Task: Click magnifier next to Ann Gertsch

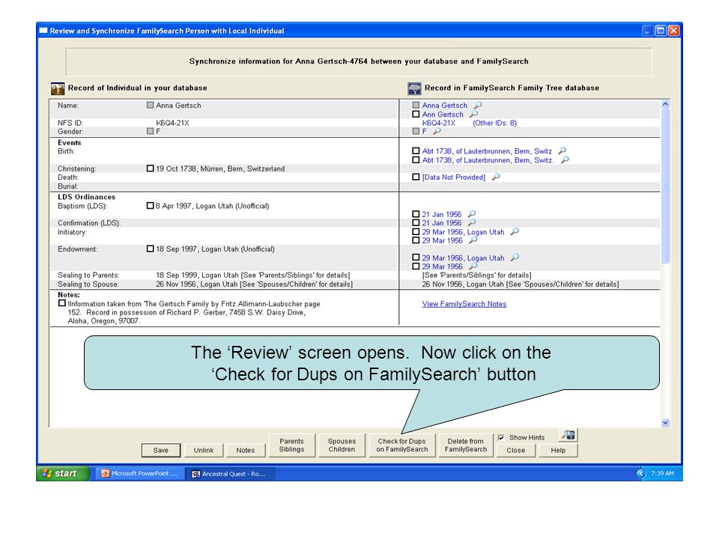Action: tap(473, 114)
